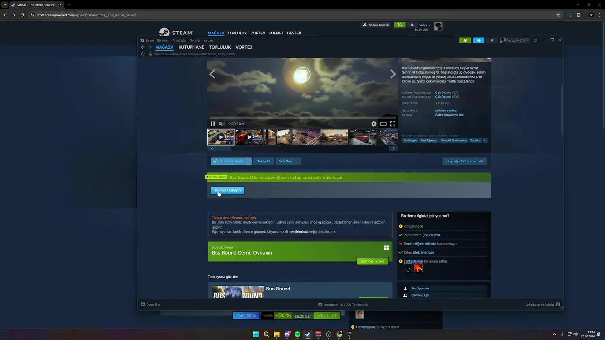This screenshot has width=605, height=340.
Task: Go to previous media with left arrow
Action: click(x=212, y=74)
